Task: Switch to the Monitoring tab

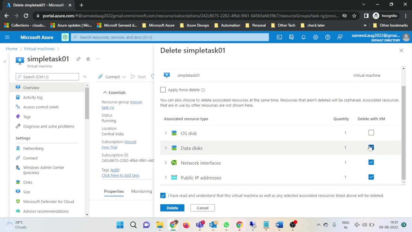Action: coord(141,191)
